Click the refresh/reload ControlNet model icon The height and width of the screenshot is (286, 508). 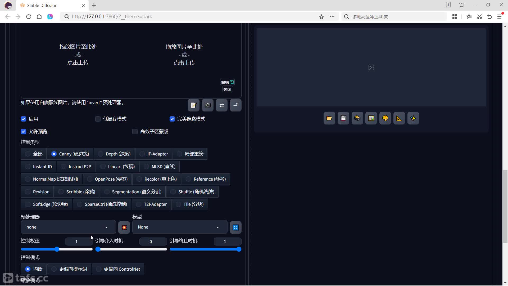(x=235, y=227)
